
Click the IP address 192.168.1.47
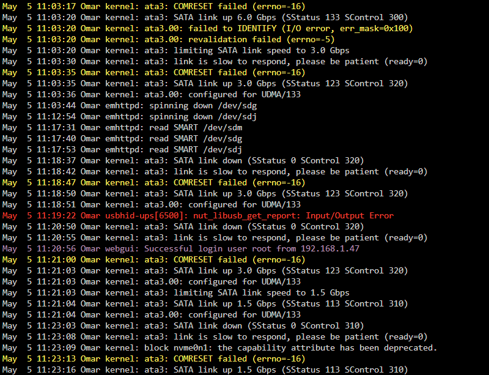point(330,249)
